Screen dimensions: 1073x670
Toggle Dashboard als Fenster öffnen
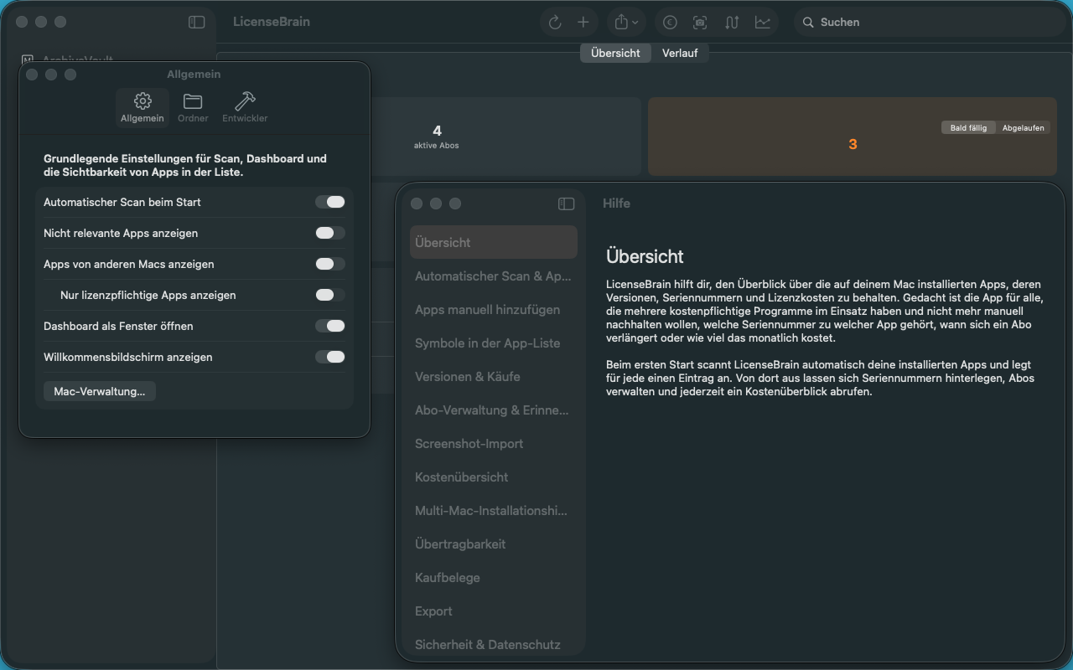[330, 326]
